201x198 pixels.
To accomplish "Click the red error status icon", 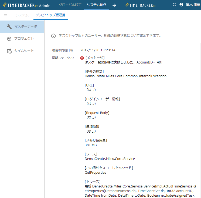I will point(82,58).
